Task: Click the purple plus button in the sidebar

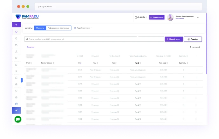Action: [x=16, y=25]
